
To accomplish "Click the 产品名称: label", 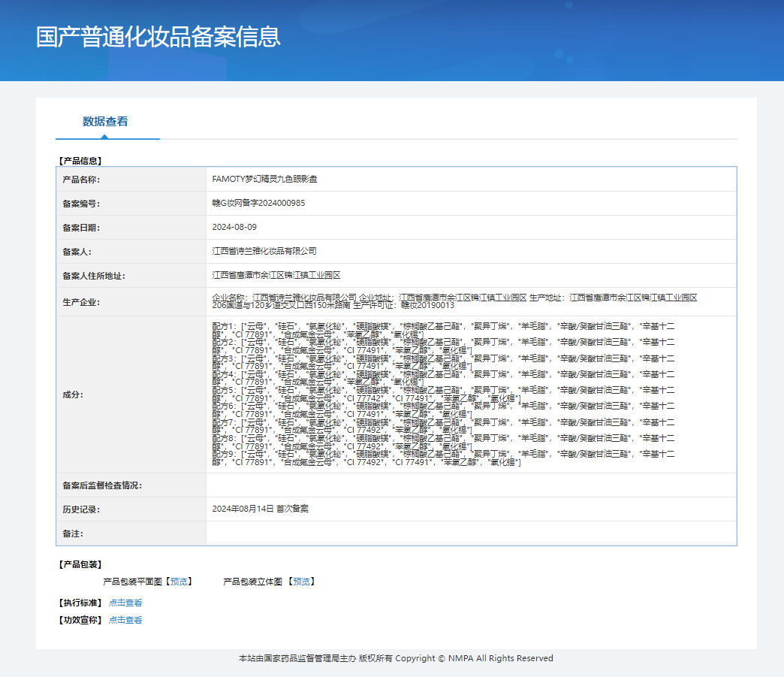I will 81,180.
